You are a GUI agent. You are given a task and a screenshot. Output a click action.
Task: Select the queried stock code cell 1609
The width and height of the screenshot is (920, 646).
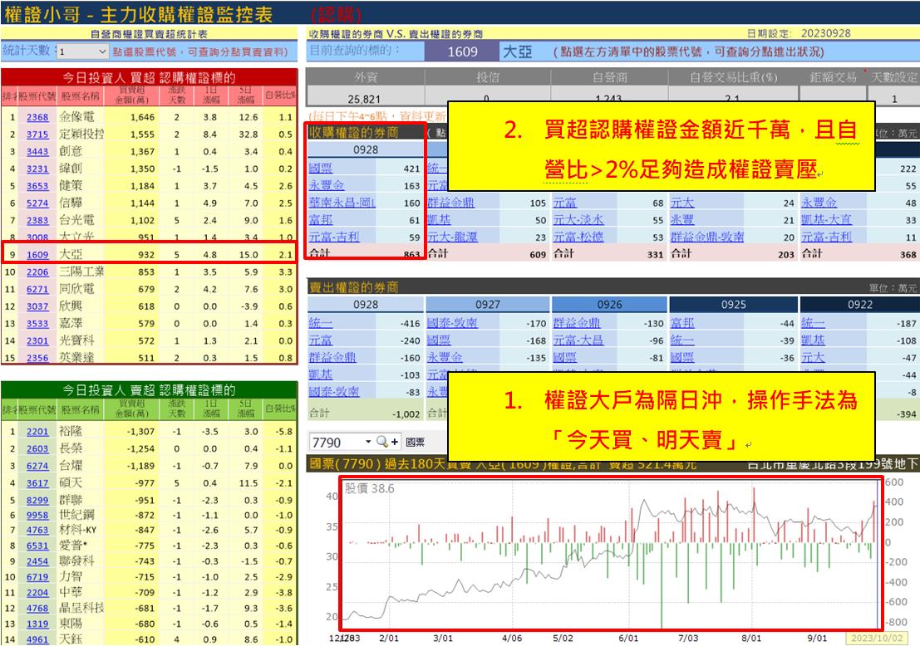(462, 51)
